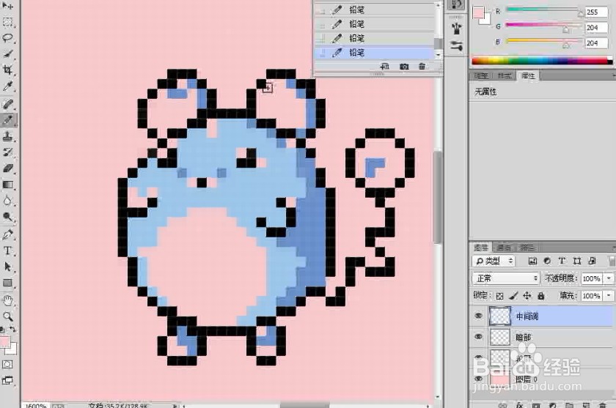616x408 pixels.
Task: Open the collapsed Brush Presets panel icon
Action: pyautogui.click(x=456, y=29)
